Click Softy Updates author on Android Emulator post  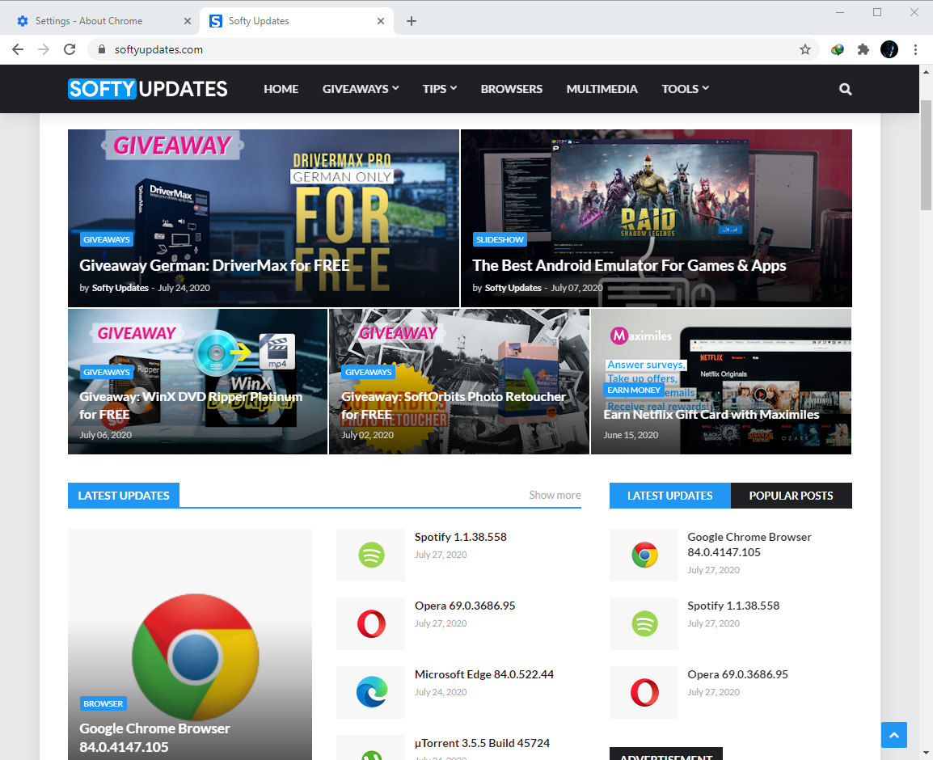513,288
